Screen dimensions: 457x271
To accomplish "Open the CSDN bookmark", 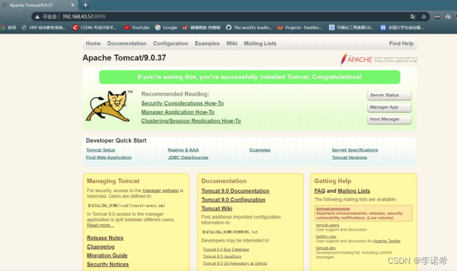I will (95, 28).
